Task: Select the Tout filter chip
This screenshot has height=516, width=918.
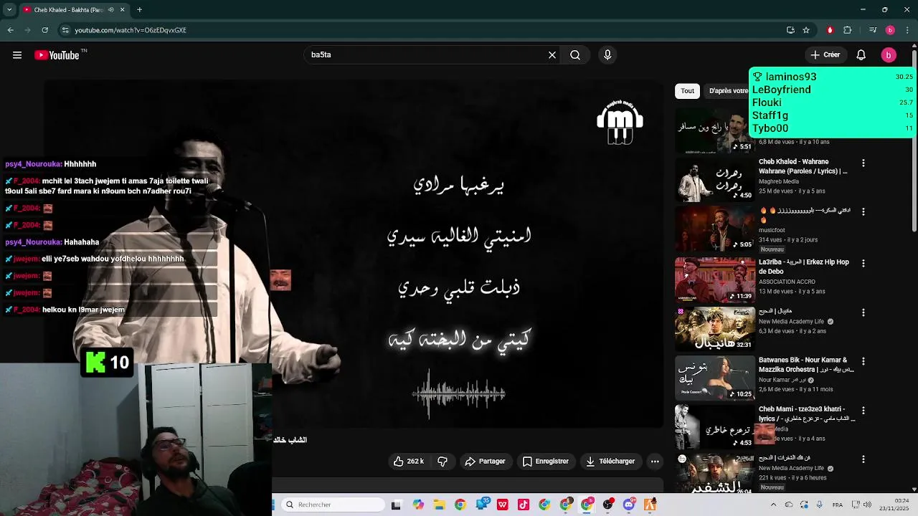Action: [688, 91]
